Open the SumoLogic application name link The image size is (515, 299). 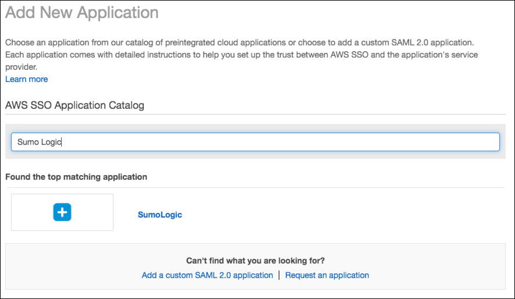(159, 215)
